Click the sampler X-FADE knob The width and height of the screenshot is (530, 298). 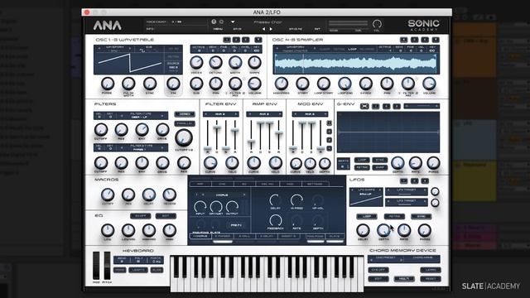[366, 84]
